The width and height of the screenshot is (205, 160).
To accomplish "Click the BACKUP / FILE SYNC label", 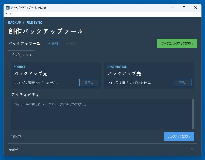I will tap(25, 23).
